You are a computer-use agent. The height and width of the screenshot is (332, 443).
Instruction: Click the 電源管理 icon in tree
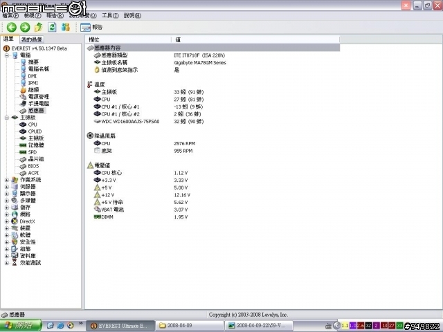pos(23,97)
